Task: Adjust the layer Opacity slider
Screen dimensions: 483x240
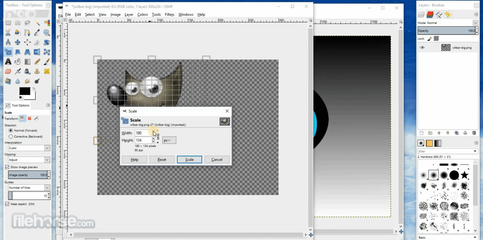Action: (446, 31)
